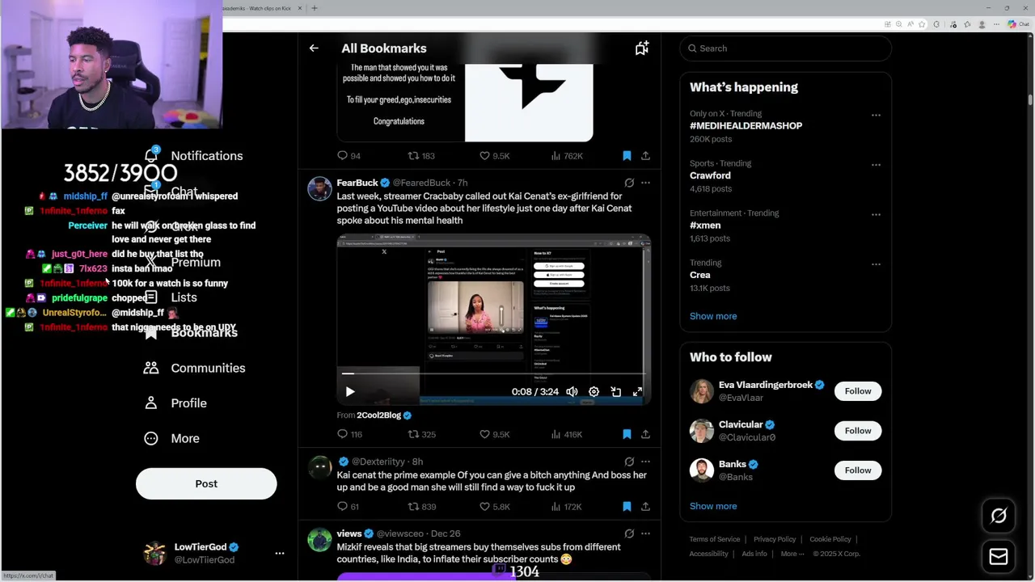The height and width of the screenshot is (582, 1035).
Task: Open Profile in the sidebar
Action: (175, 403)
